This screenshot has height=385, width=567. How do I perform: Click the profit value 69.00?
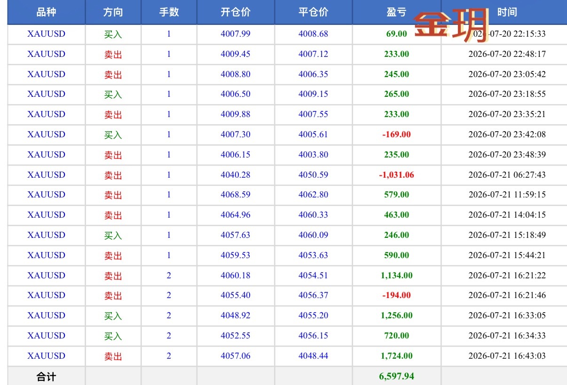(x=396, y=34)
